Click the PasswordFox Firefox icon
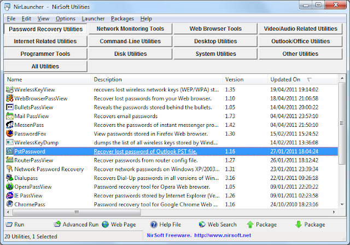This screenshot has height=245, width=350. [x=10, y=133]
